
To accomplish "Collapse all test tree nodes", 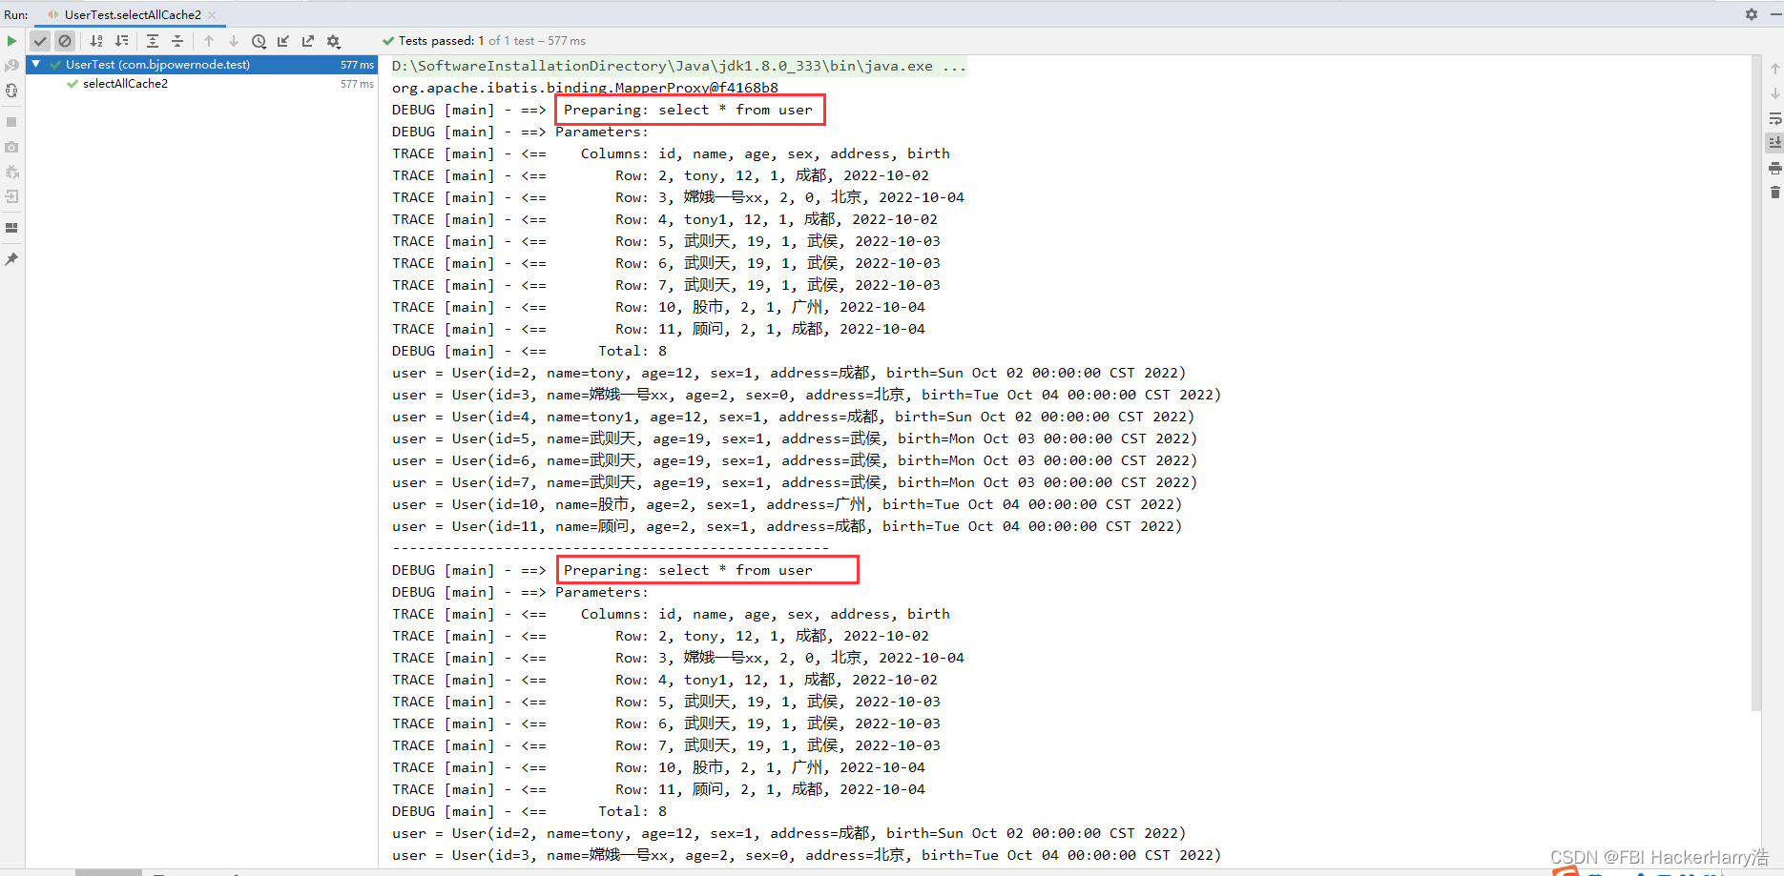I will [177, 41].
